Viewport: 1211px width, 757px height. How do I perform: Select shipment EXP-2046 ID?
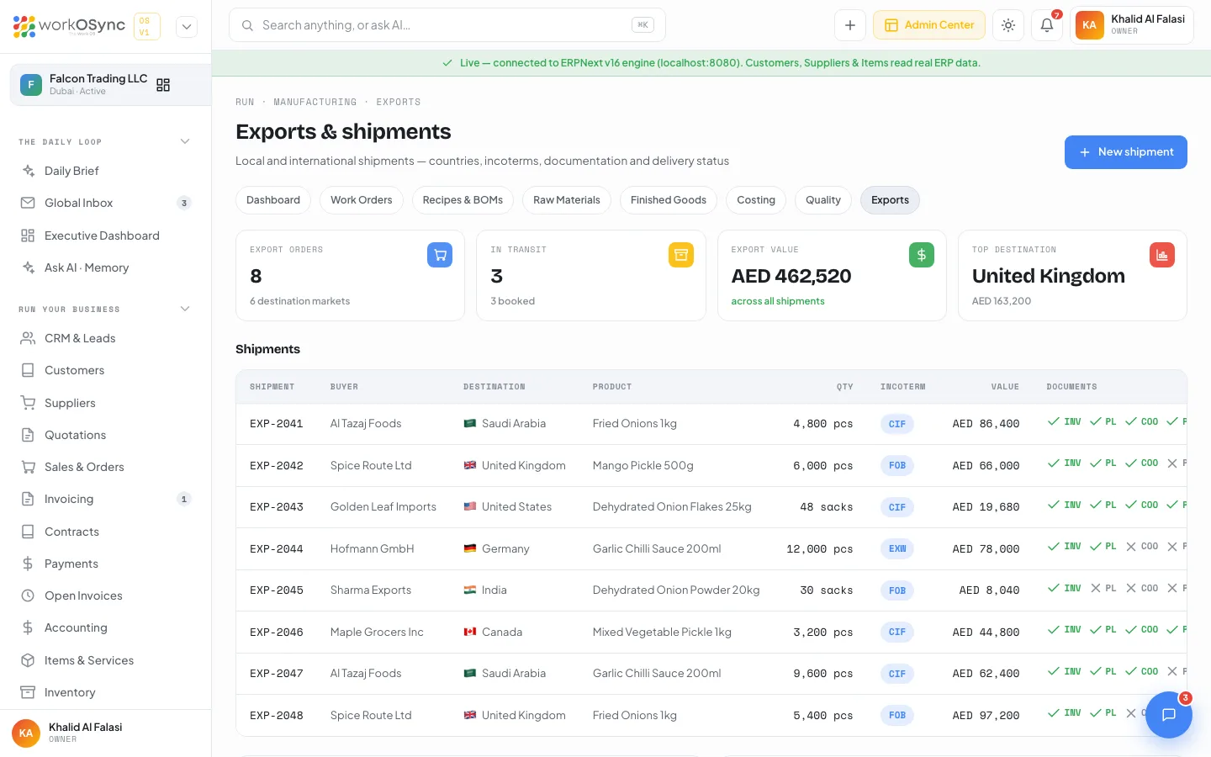277,633
